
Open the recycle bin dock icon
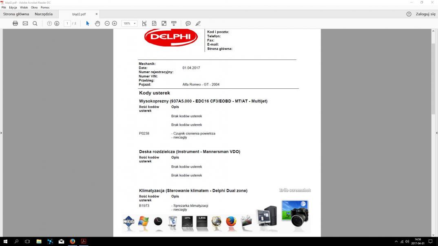[173, 222]
